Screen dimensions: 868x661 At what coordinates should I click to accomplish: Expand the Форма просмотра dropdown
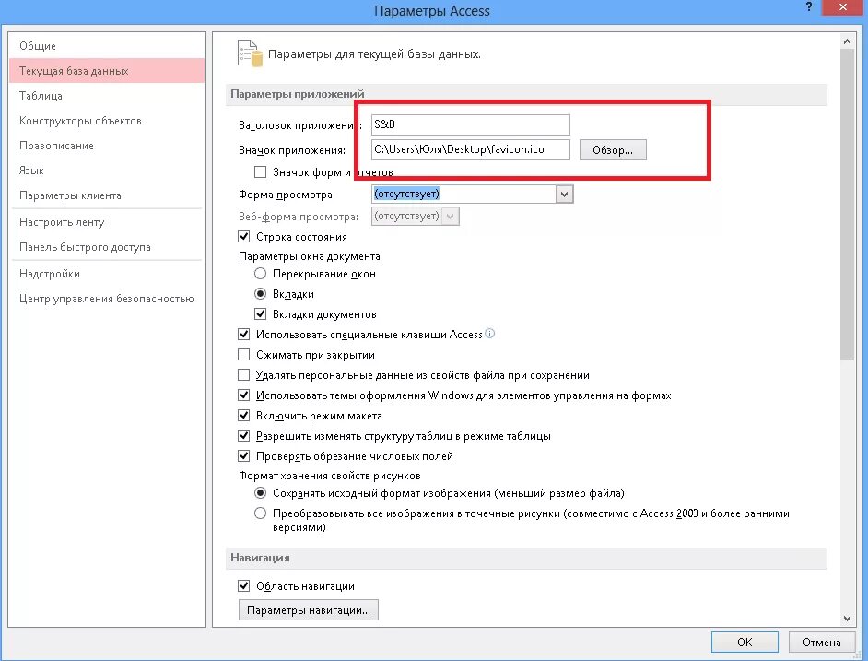(564, 194)
